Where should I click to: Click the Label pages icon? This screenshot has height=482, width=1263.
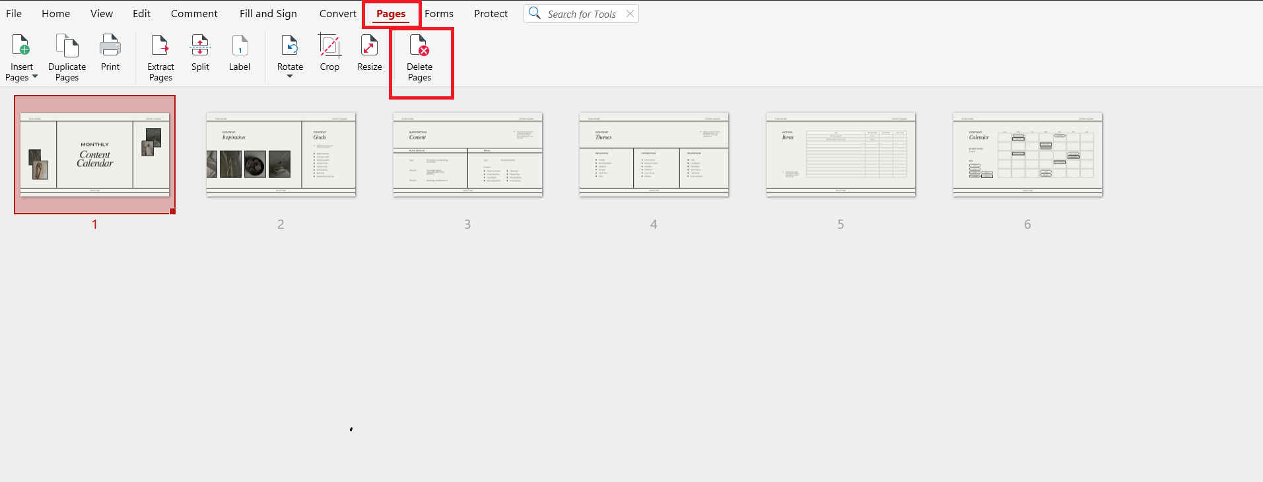(240, 45)
